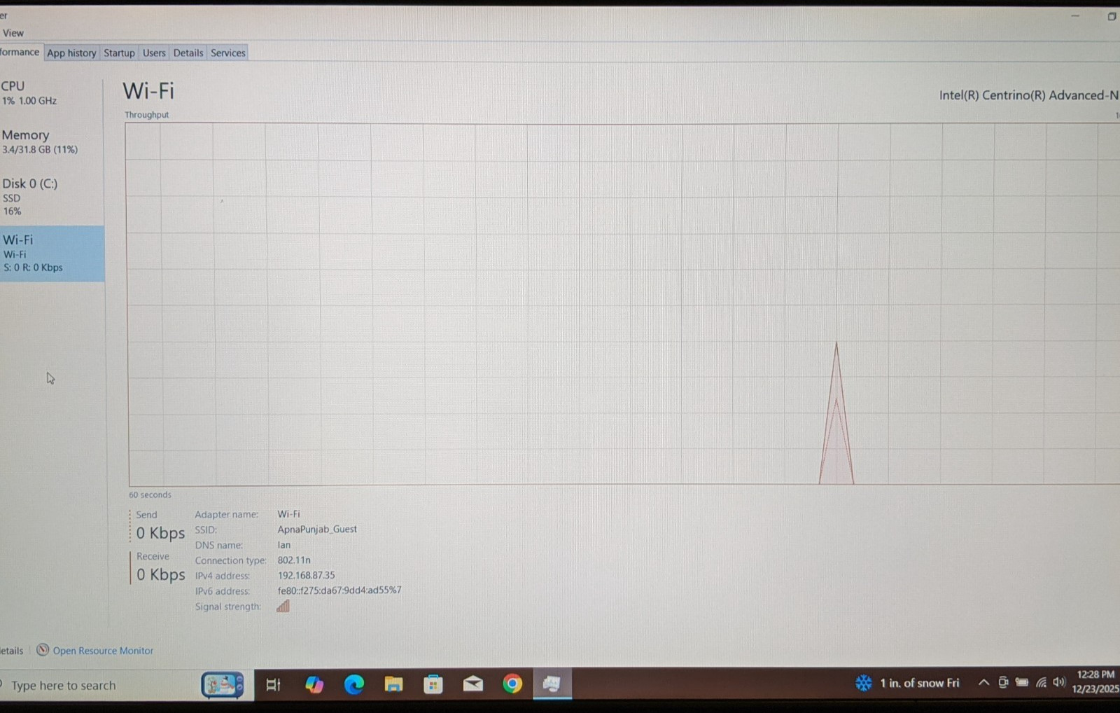Click the Send 0 Kbps readout

pos(160,533)
